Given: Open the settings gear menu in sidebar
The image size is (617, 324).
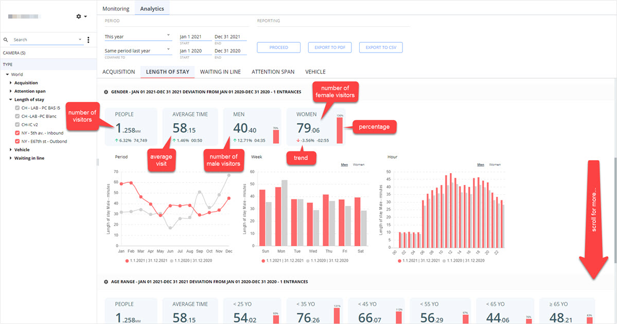Looking at the screenshot, I should [x=81, y=16].
